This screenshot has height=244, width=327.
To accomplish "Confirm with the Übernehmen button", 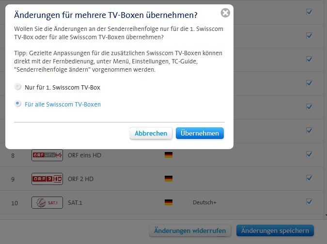I will point(200,133).
